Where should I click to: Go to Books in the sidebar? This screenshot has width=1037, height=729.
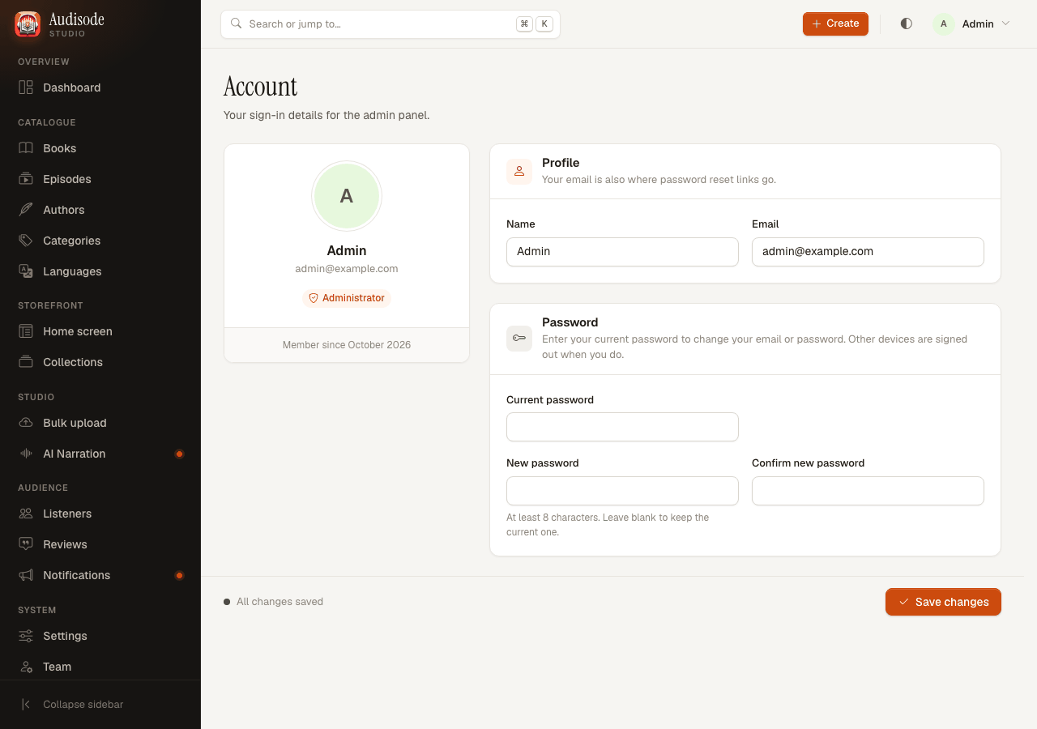point(100,148)
